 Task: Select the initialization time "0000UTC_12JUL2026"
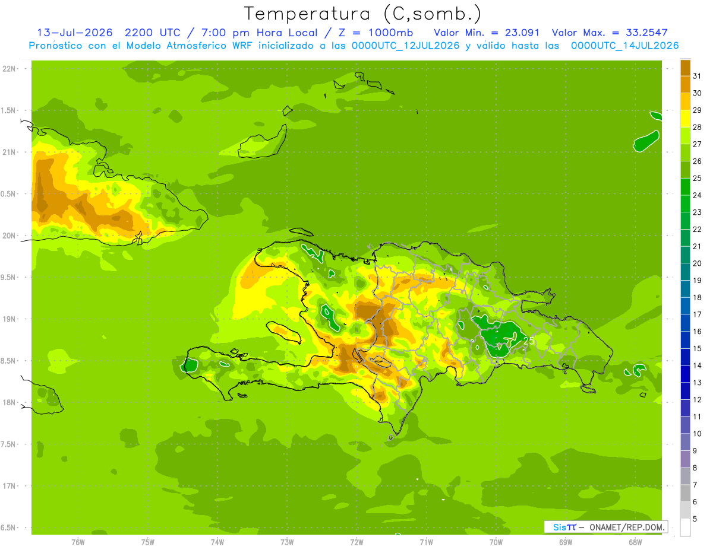pos(406,46)
